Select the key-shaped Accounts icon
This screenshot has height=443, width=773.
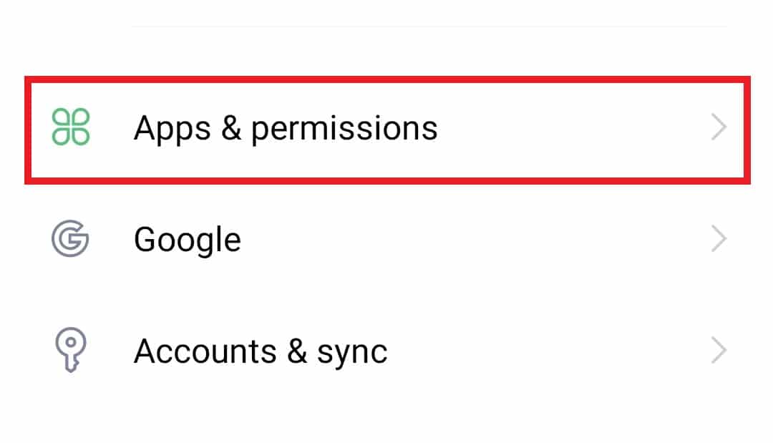click(70, 349)
